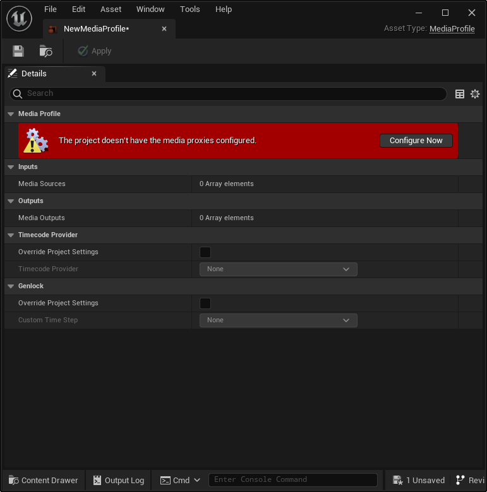Click the NewMediaProfile asset tab icon

[x=53, y=29]
